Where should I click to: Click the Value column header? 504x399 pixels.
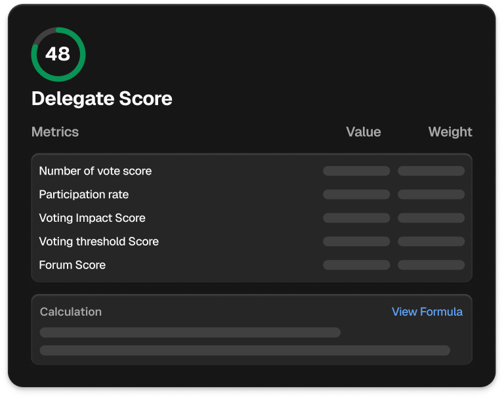pyautogui.click(x=363, y=132)
